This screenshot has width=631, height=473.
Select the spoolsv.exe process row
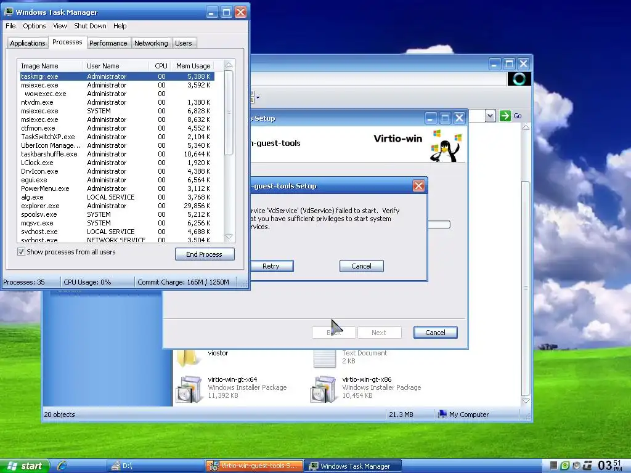(116, 214)
